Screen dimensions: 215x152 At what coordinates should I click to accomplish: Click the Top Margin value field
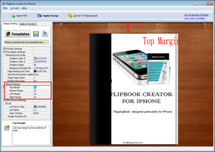tap(42, 87)
